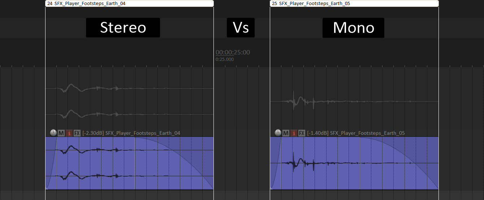Screen dimensions: 484x200
Task: Open the FX chain for Footsteps_Earth_04 item
Action: pyautogui.click(x=77, y=133)
